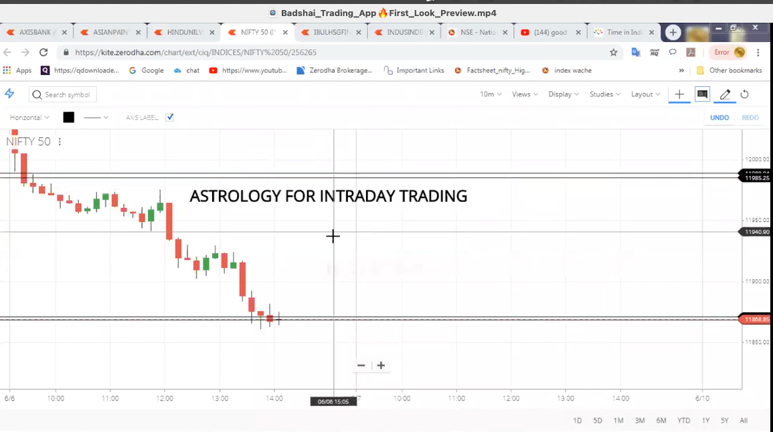Select the pencil drawing tool
The width and height of the screenshot is (773, 432).
click(725, 94)
